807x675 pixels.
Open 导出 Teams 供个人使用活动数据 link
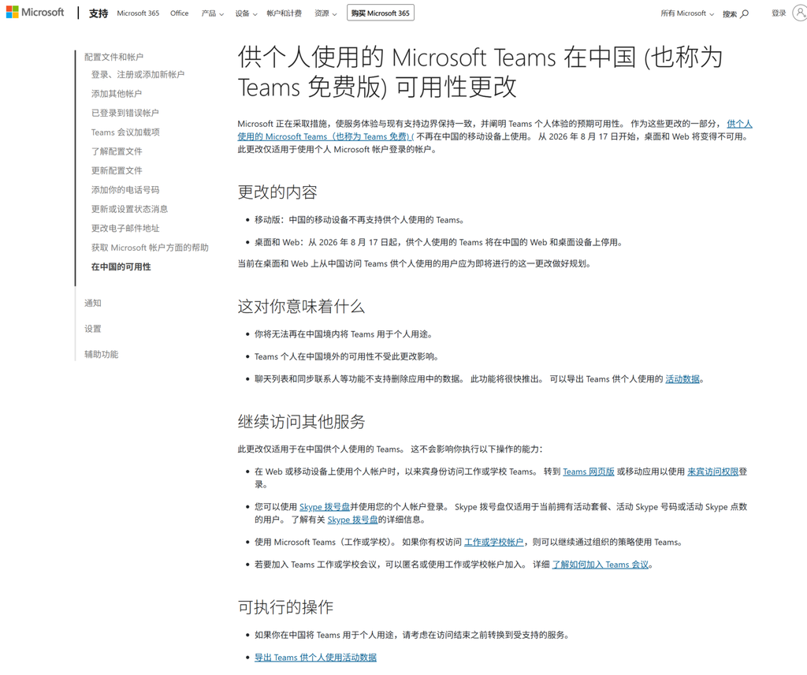[x=315, y=658]
